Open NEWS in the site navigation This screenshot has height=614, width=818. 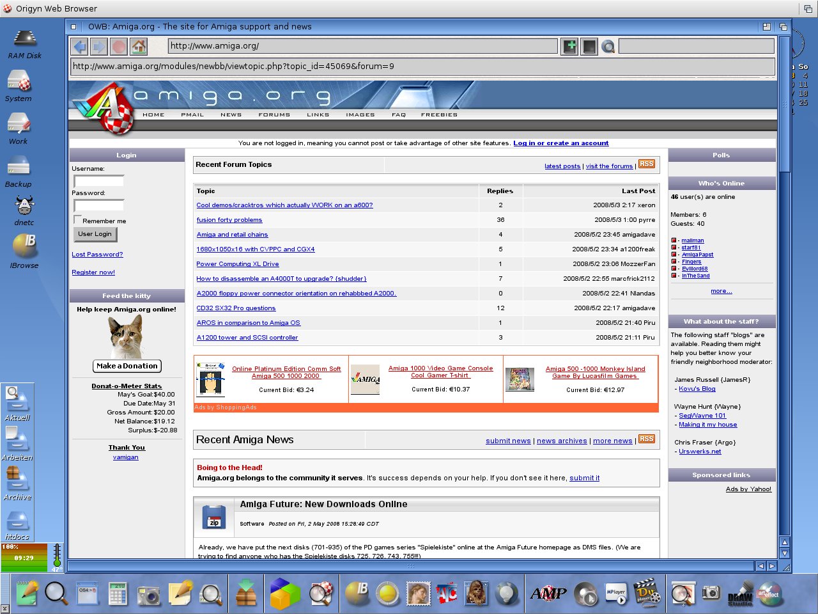pos(231,115)
